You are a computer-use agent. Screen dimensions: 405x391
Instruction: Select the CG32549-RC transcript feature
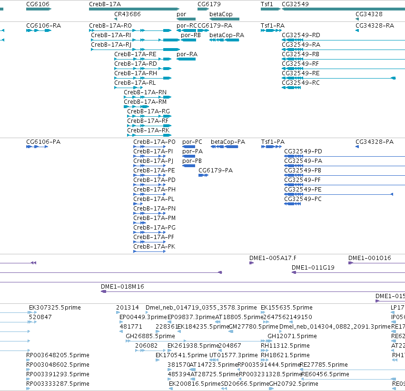291,88
